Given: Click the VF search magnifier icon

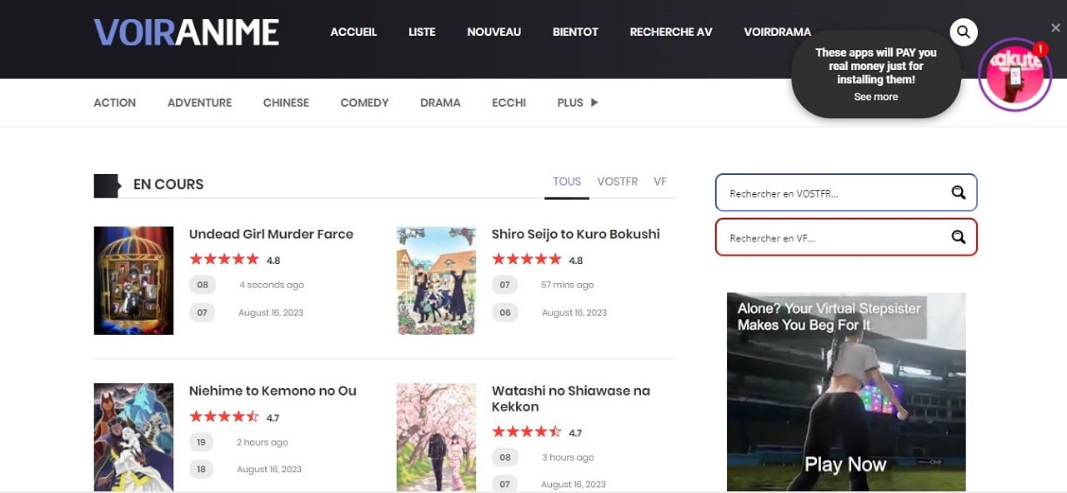Looking at the screenshot, I should (x=958, y=237).
